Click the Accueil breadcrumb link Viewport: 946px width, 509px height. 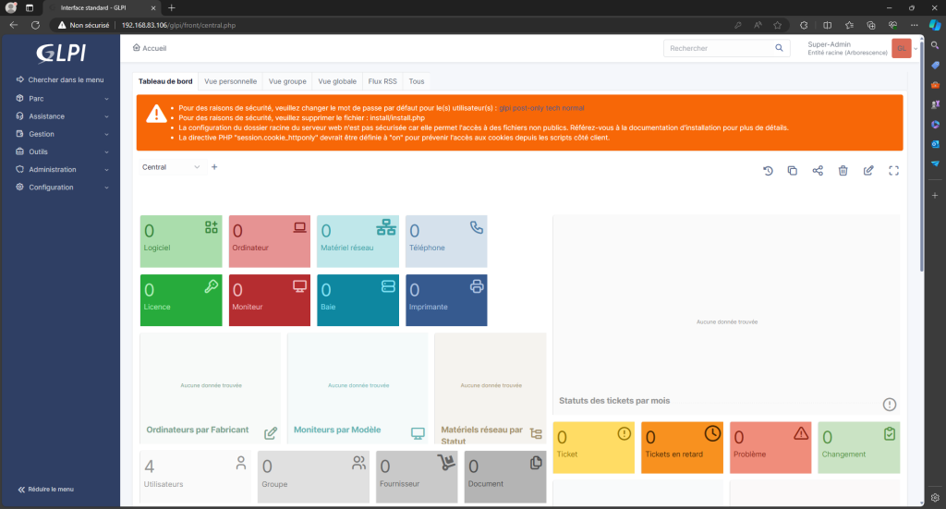(x=150, y=47)
